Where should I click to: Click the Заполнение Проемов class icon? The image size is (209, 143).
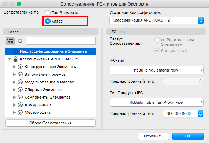pyautogui.click(x=20, y=74)
